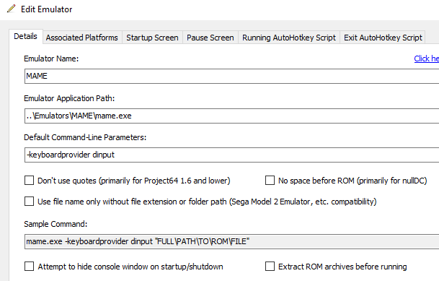Focus the Emulator Name field containing MAME

231,76
